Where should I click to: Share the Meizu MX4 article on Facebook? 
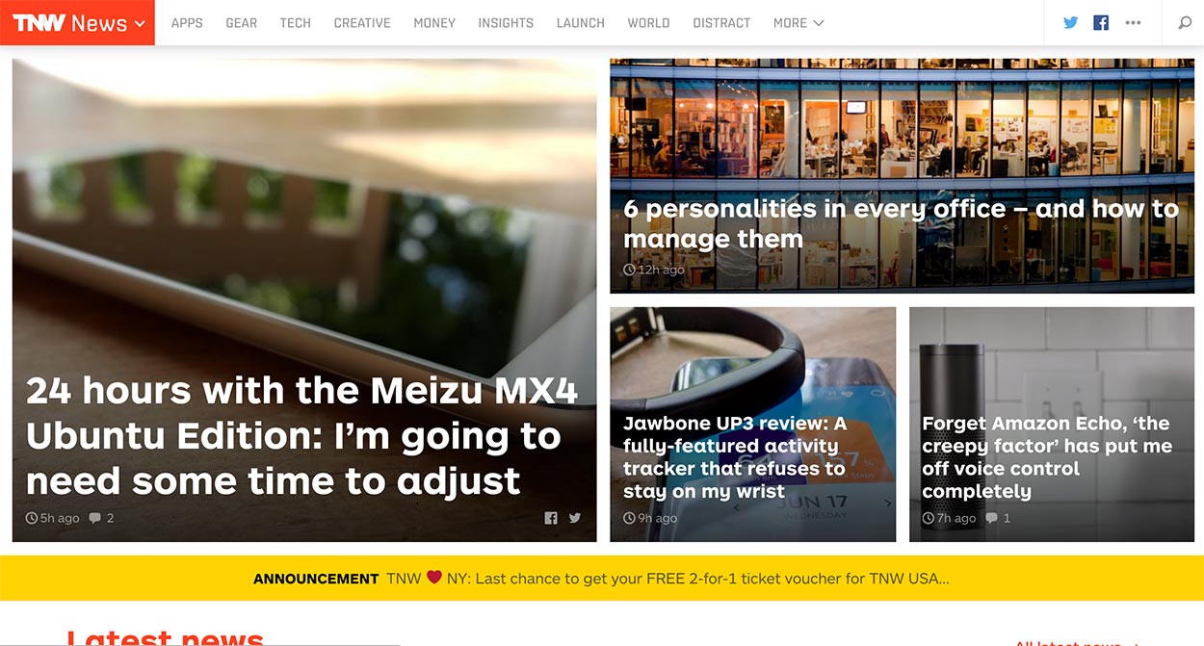tap(551, 518)
